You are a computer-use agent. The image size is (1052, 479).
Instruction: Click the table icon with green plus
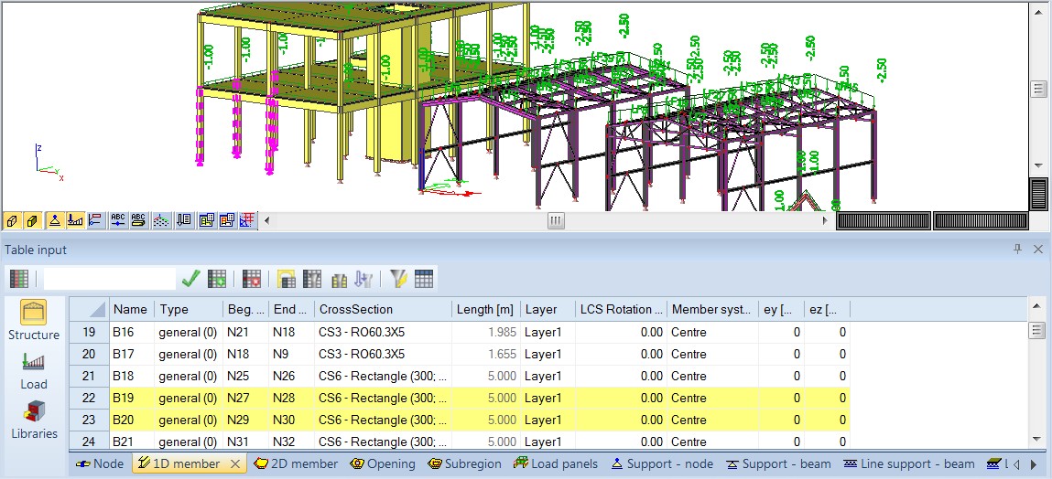217,279
